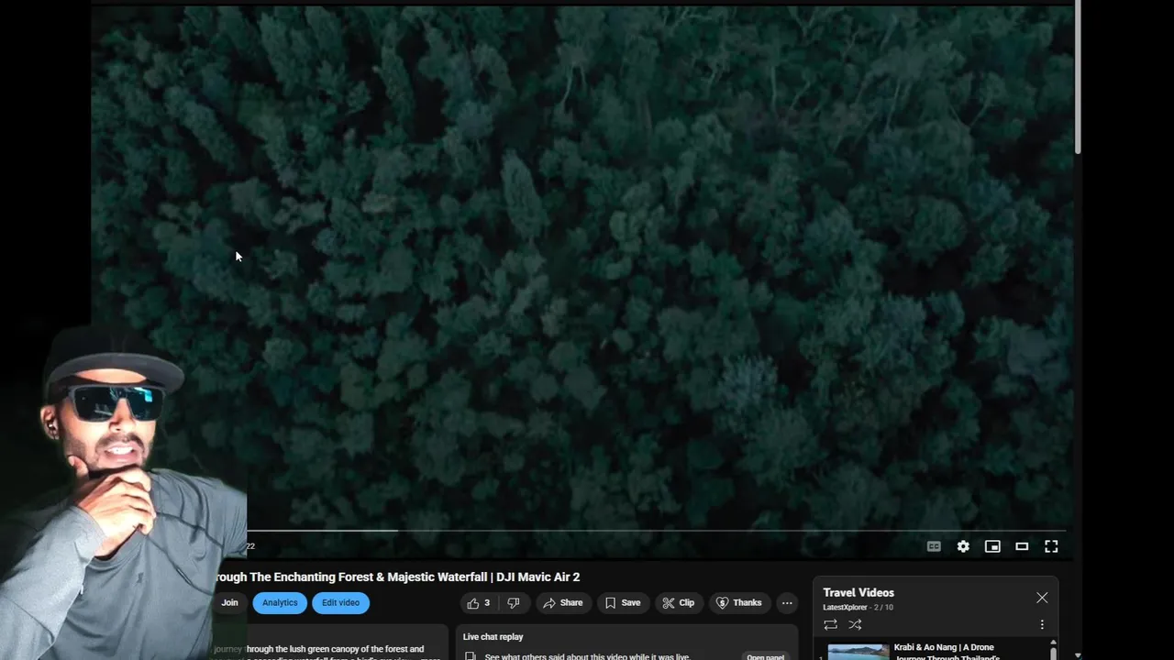Close the Travel Videos playlist panel
1174x660 pixels.
pos(1042,598)
